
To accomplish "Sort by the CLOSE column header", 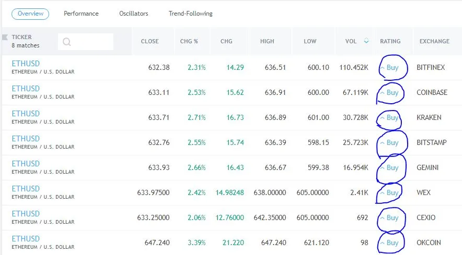I will click(x=149, y=41).
